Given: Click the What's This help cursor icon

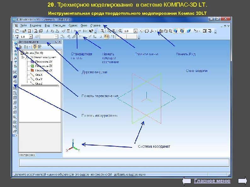Looking at the screenshot, I should [91, 31].
